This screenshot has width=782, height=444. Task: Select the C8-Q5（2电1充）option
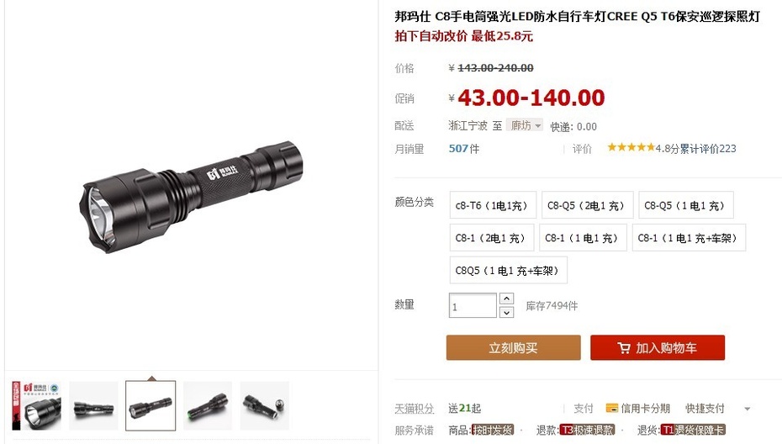pyautogui.click(x=587, y=205)
